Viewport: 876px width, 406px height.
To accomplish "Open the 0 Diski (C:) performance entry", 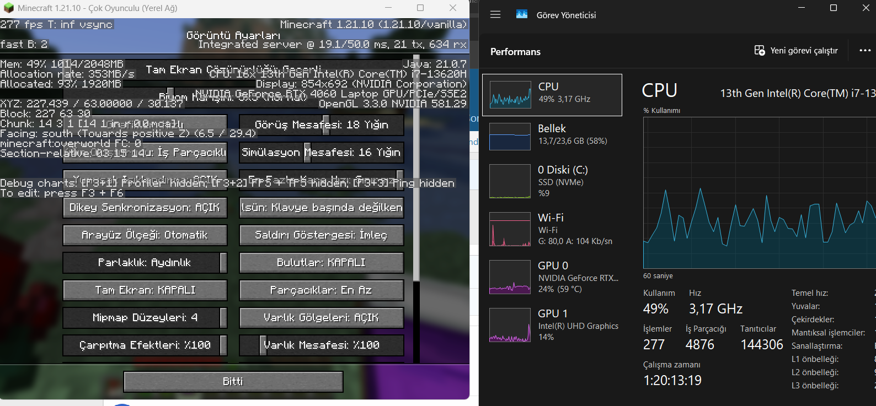I will (552, 181).
